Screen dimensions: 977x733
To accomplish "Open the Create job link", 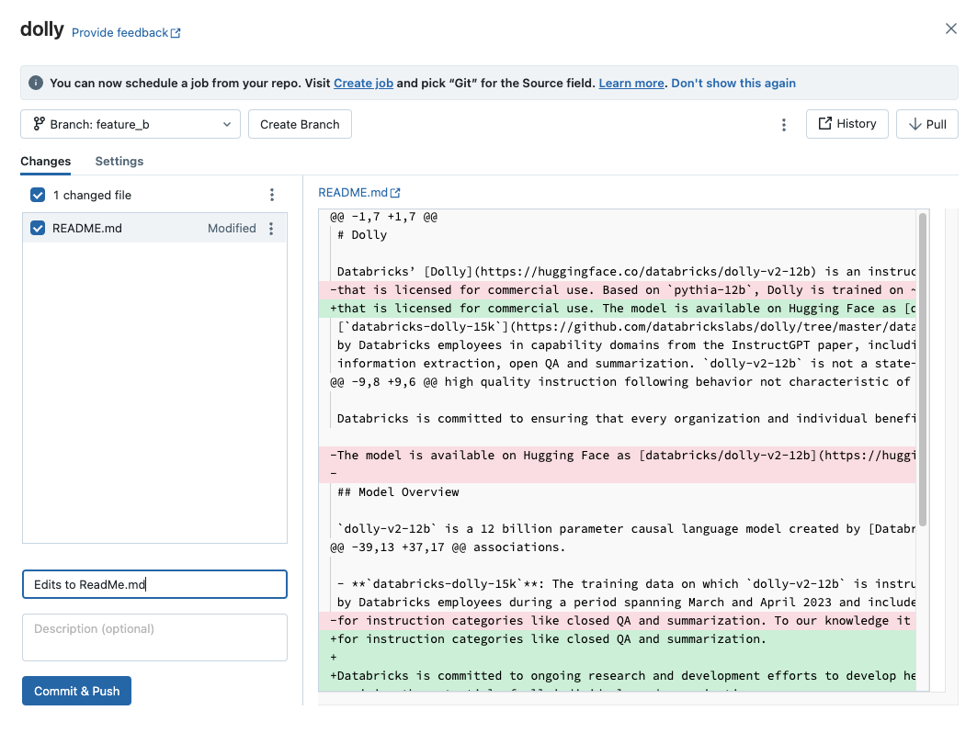I will coord(363,83).
